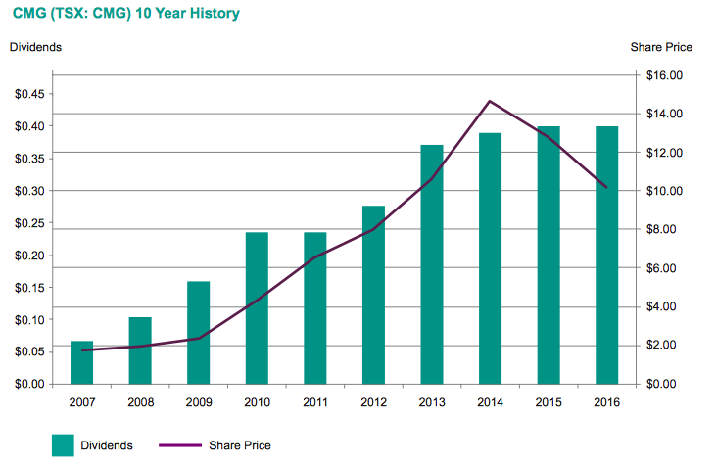Click the share price line endpoint at 2016

(606, 187)
